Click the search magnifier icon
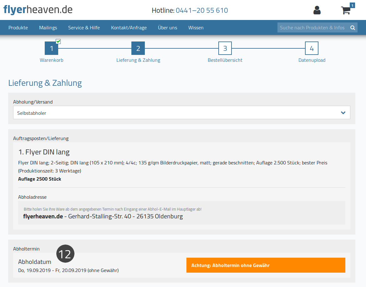This screenshot has width=366, height=287. coord(353,28)
